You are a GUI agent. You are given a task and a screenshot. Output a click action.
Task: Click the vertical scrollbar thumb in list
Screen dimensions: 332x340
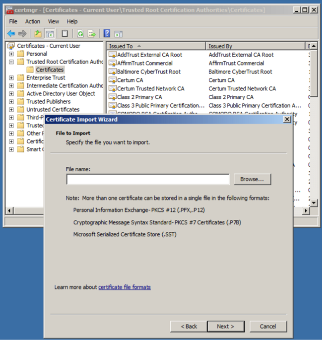(314, 73)
